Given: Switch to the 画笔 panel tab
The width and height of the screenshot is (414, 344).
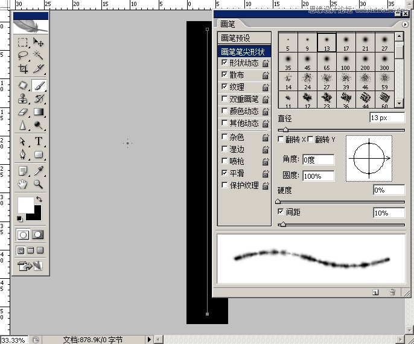Looking at the screenshot, I should 228,25.
